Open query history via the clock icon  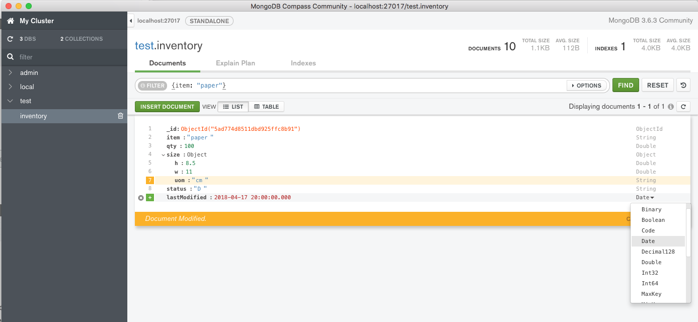coord(683,85)
